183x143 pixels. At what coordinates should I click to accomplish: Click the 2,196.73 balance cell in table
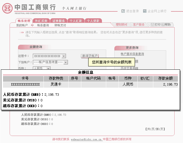166,84
